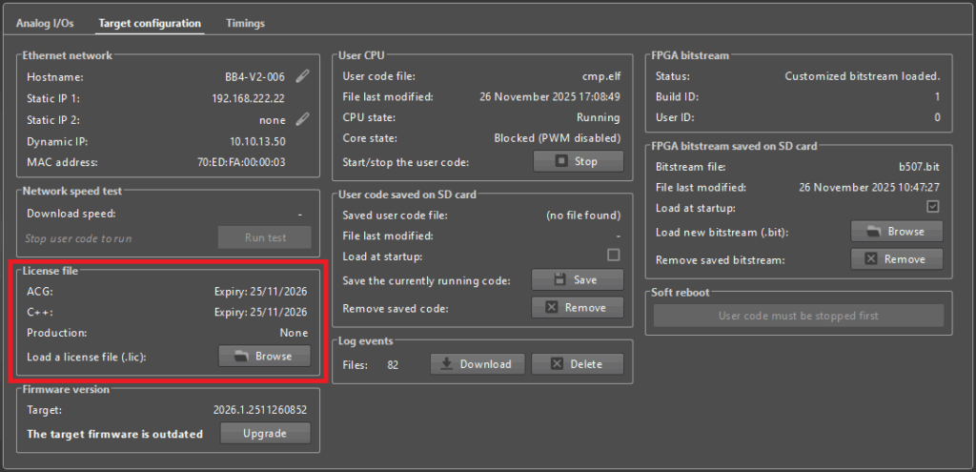Select the Target configuration tab
This screenshot has width=976, height=472.
pos(150,23)
